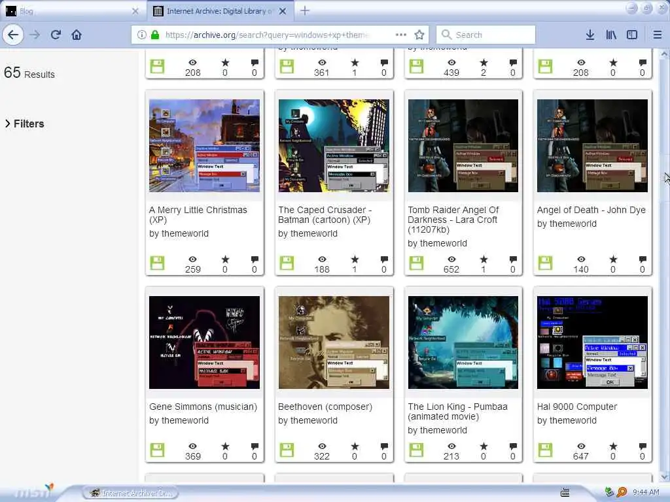Click The Lion King - Pumbaa title
The image size is (670, 502).
tap(457, 412)
